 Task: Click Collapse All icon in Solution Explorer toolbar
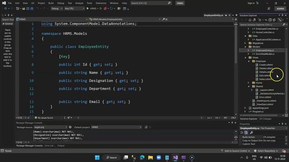tap(270, 20)
